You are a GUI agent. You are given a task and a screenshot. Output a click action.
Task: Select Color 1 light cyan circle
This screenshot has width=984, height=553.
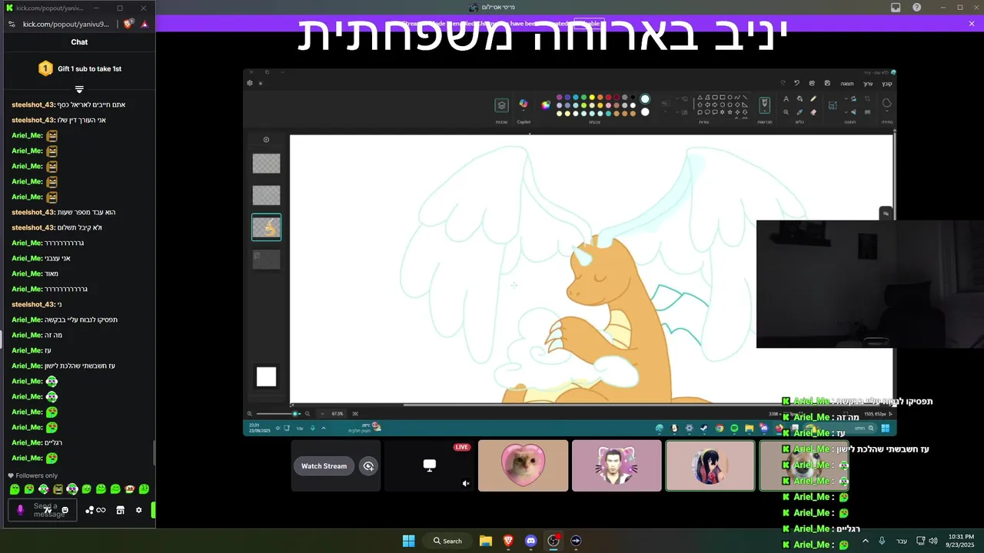point(645,98)
